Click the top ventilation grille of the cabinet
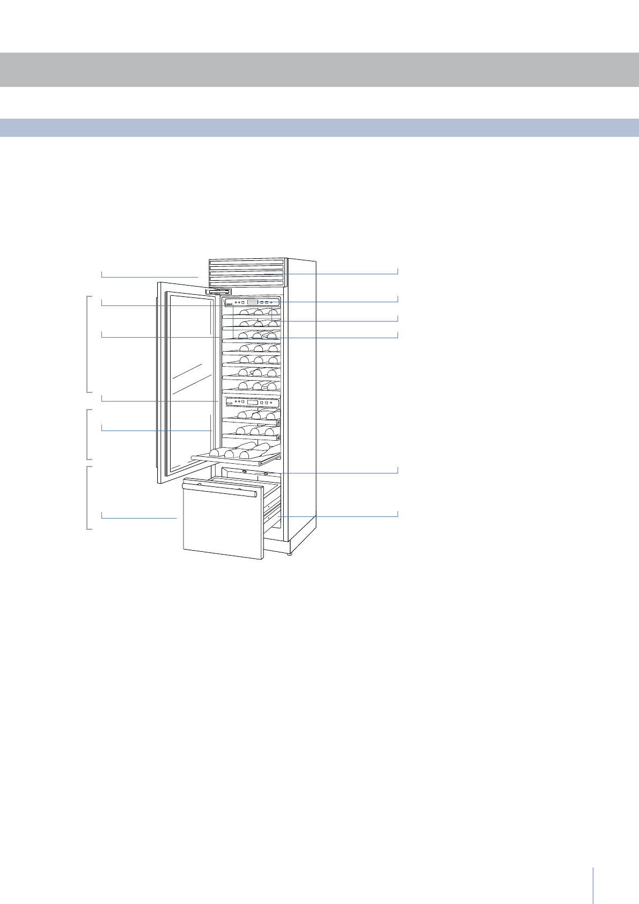 tap(246, 273)
